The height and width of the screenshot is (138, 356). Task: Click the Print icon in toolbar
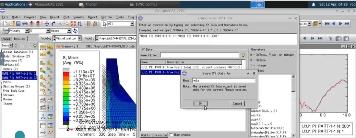(25, 24)
